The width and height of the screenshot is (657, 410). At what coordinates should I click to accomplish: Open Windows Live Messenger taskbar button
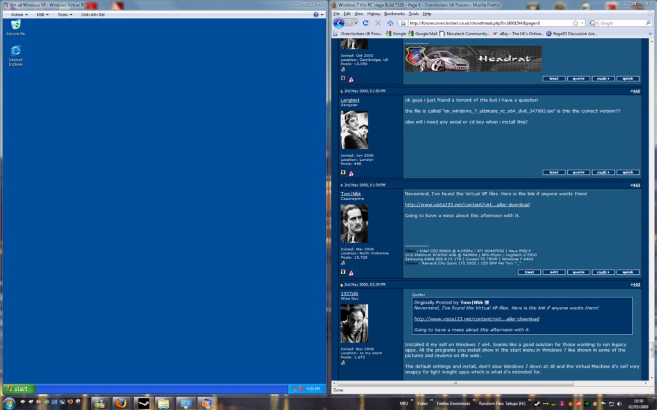(x=99, y=404)
